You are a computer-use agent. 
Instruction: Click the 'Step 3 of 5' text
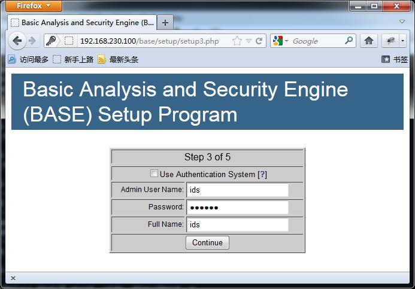207,157
